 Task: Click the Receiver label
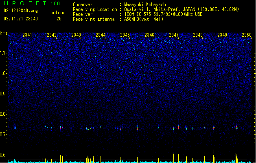pos(83,14)
